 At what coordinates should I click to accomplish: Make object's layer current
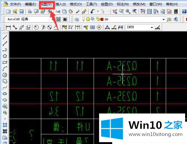[x=169, y=19]
